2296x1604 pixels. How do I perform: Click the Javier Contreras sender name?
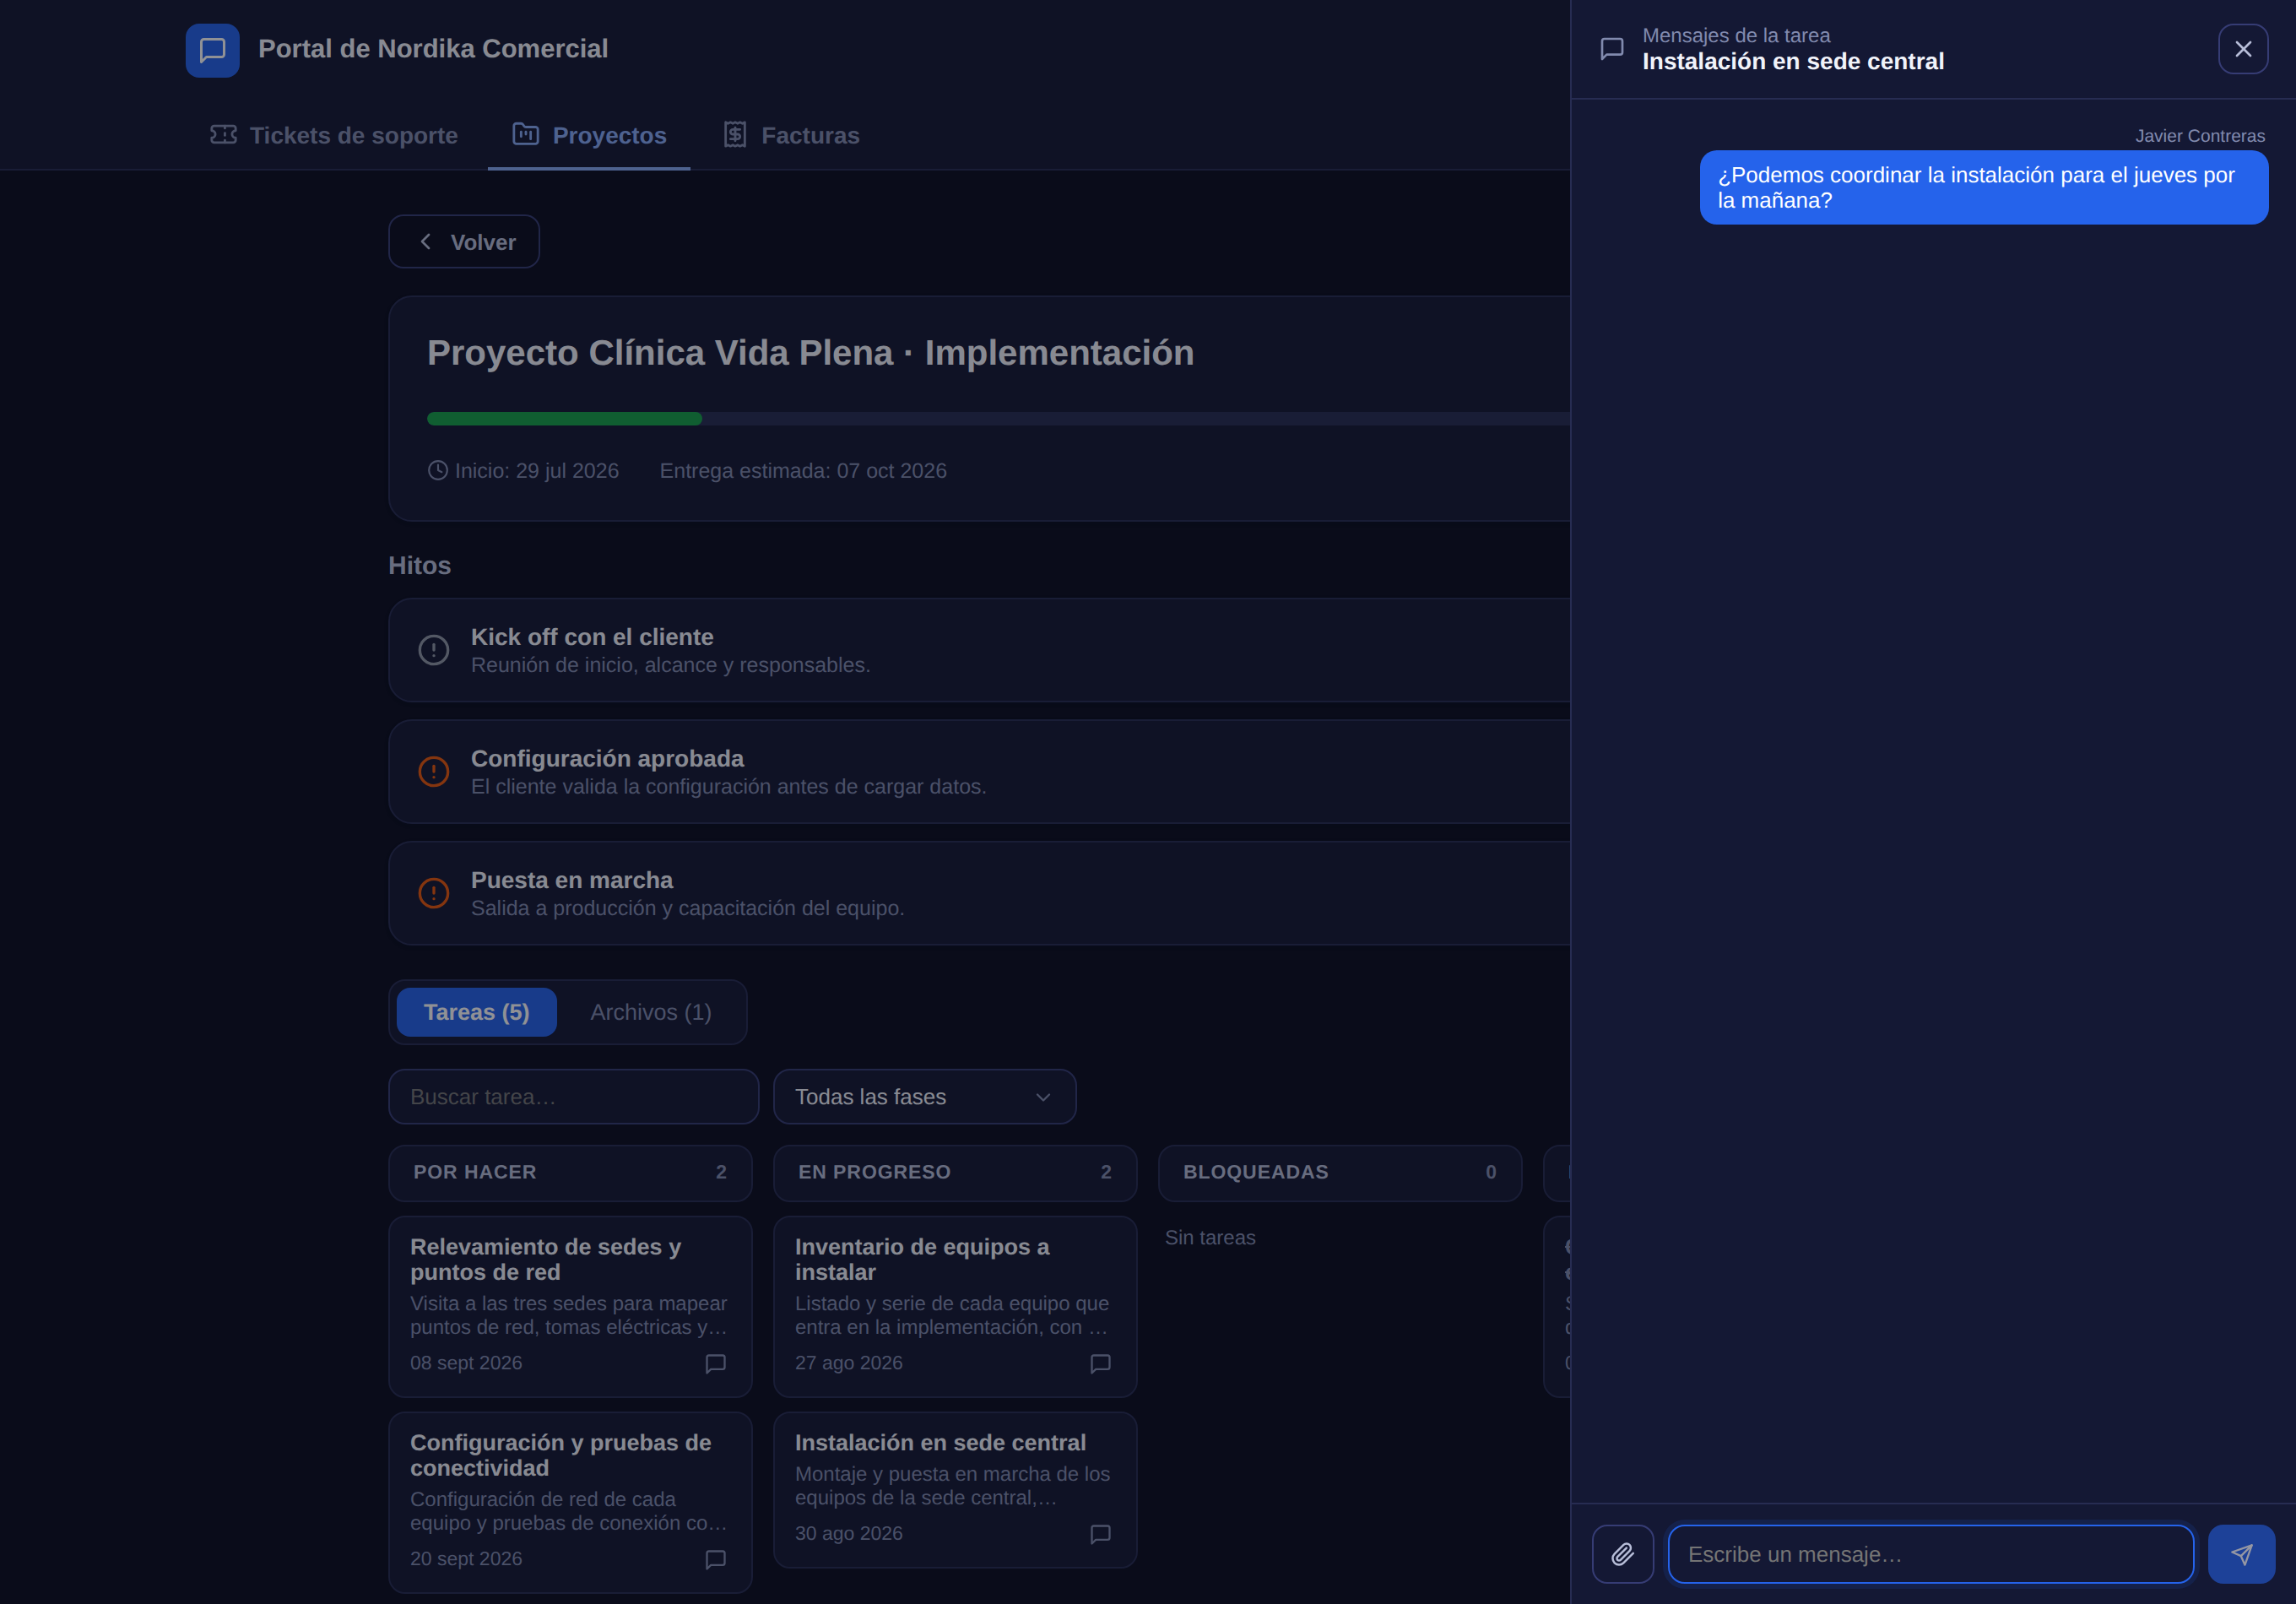pos(2200,136)
